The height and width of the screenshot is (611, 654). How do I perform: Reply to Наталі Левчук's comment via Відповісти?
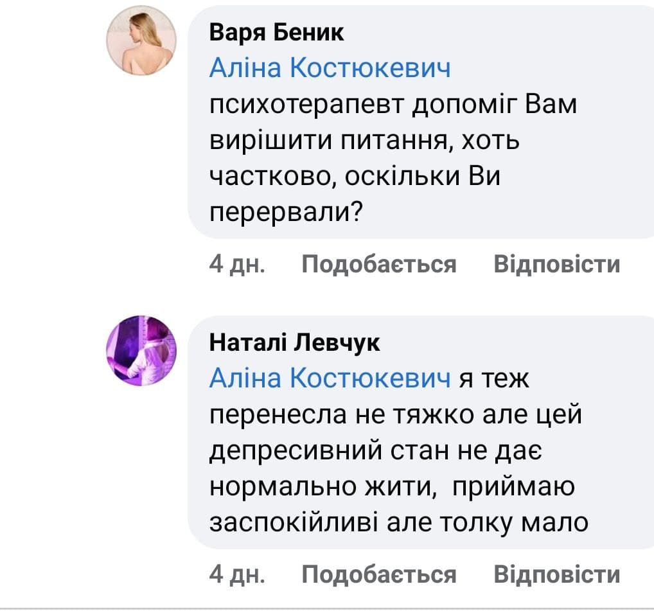pyautogui.click(x=556, y=574)
